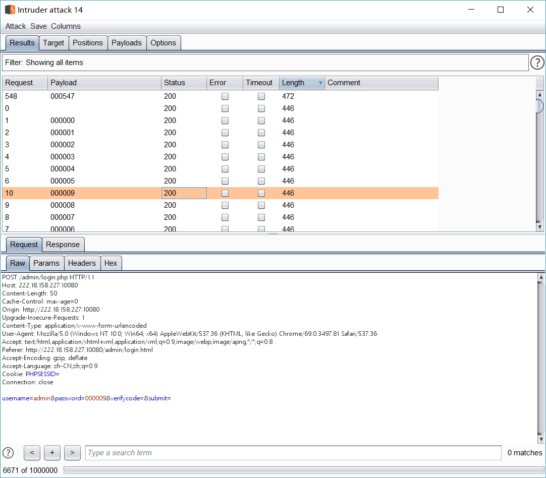Select the row with payload 000007
546x478 pixels.
[220, 217]
